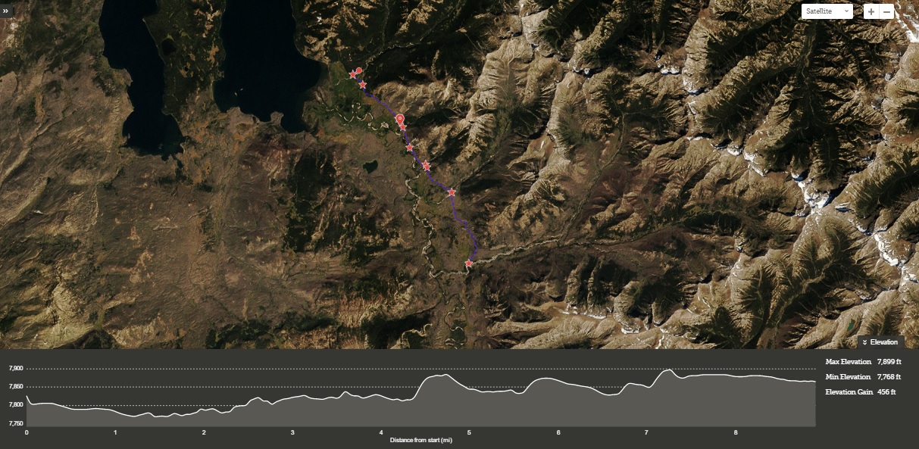919x449 pixels.
Task: Click the mile 4 x-axis tick label
Action: coord(381,432)
